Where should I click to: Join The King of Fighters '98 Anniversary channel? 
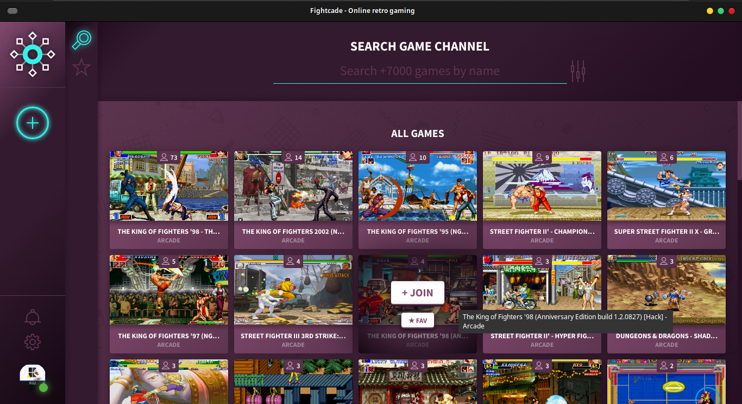[x=418, y=293]
